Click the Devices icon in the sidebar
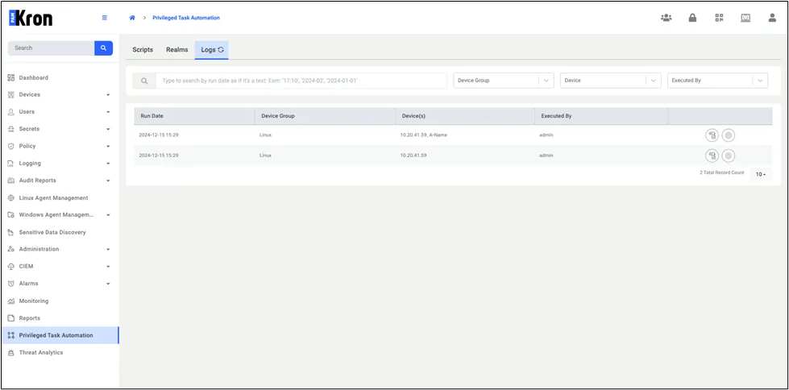Image resolution: width=789 pixels, height=390 pixels. pyautogui.click(x=11, y=94)
